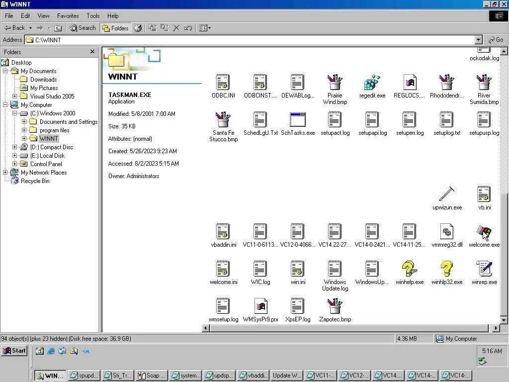Expand the program files node
Viewport: 509px width, 382px height.
24,130
